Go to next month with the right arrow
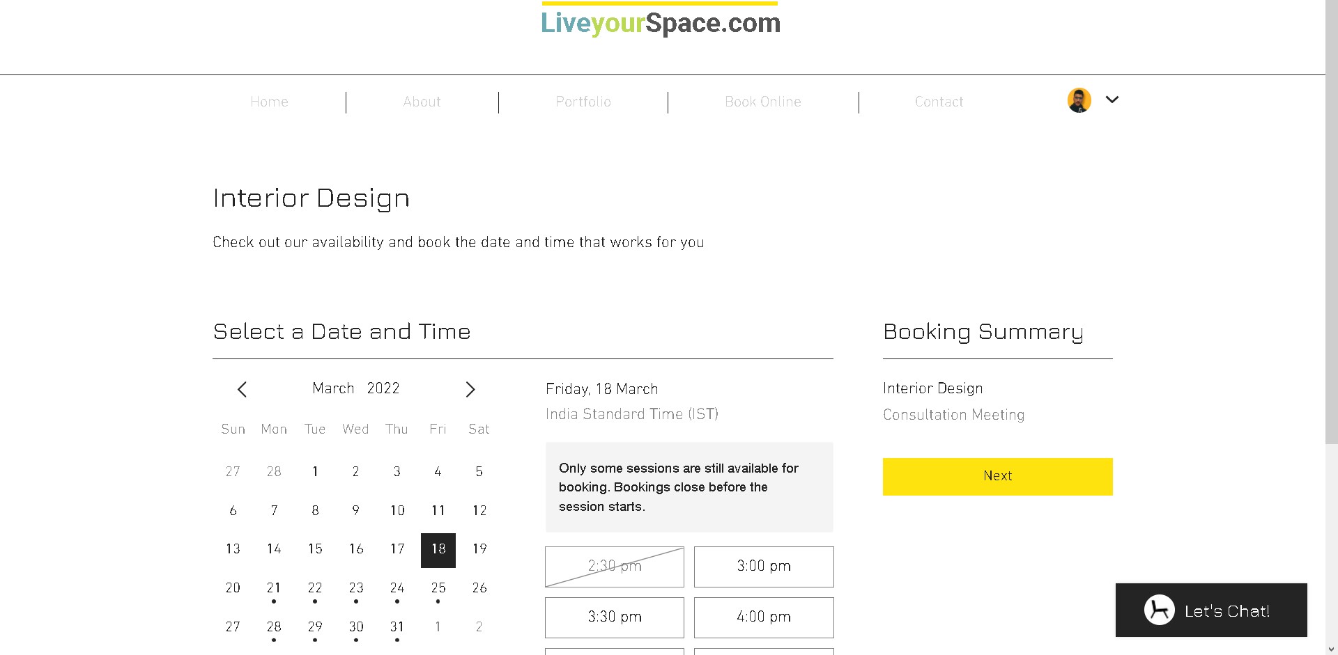The image size is (1338, 655). tap(470, 389)
